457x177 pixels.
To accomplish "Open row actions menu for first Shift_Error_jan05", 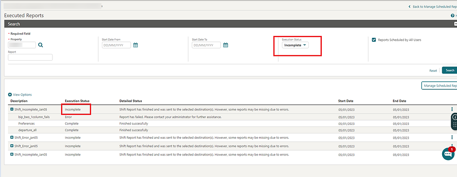I will tap(452, 137).
